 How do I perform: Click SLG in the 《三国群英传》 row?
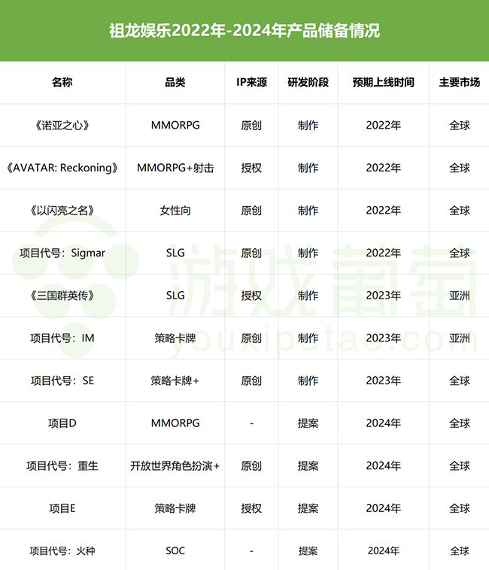(175, 296)
